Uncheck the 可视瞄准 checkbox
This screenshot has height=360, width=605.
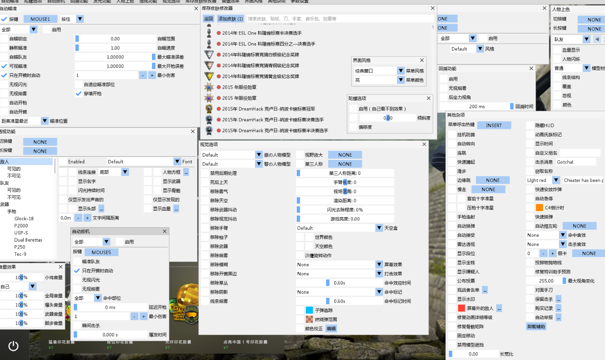(4, 66)
